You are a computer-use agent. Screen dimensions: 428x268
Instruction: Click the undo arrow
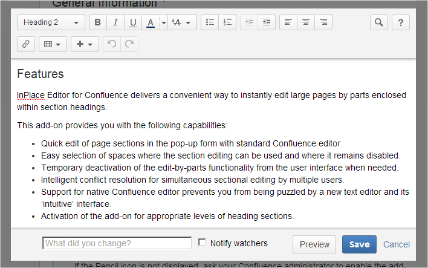[x=112, y=44]
